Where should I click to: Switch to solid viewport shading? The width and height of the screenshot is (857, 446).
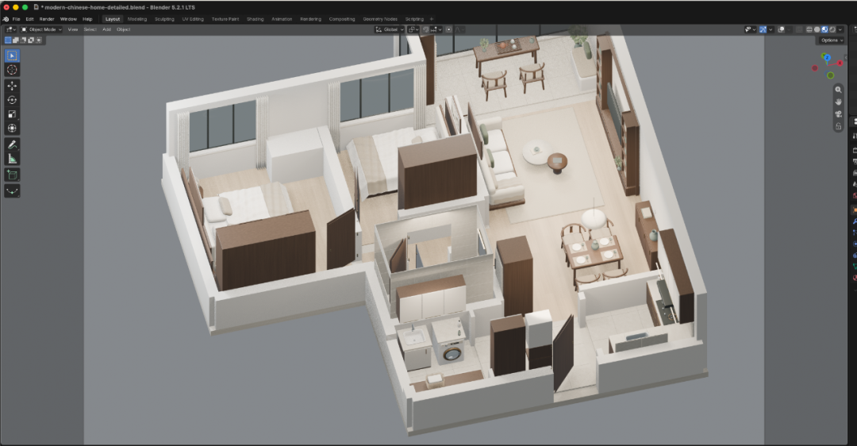[817, 29]
